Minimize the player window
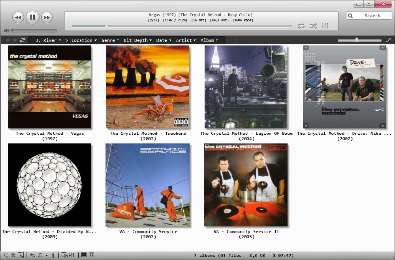Screen dimensions: 395x260 [x=358, y=4]
